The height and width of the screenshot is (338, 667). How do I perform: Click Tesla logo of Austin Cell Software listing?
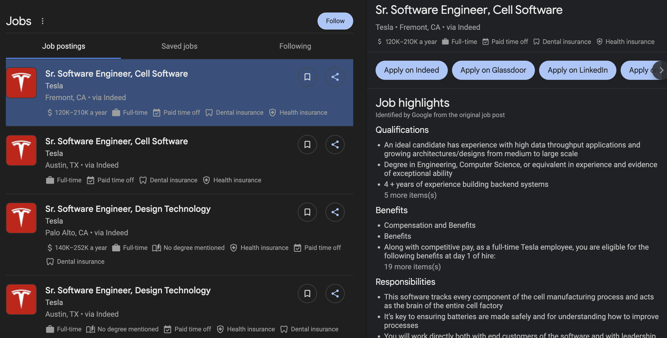21,150
